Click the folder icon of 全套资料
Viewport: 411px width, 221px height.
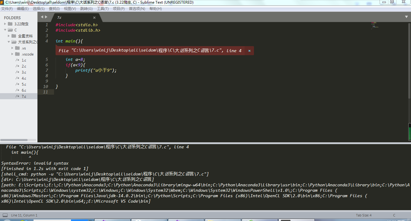14,36
